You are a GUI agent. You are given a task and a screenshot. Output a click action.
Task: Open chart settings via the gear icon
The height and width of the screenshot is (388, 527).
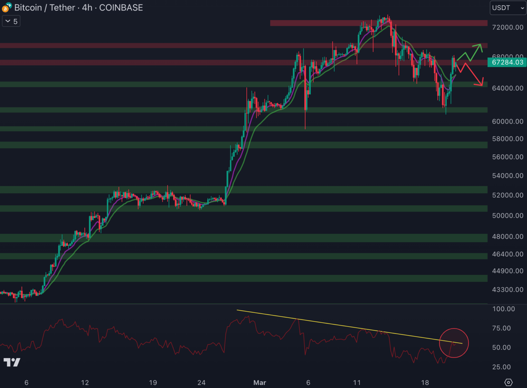tap(508, 382)
